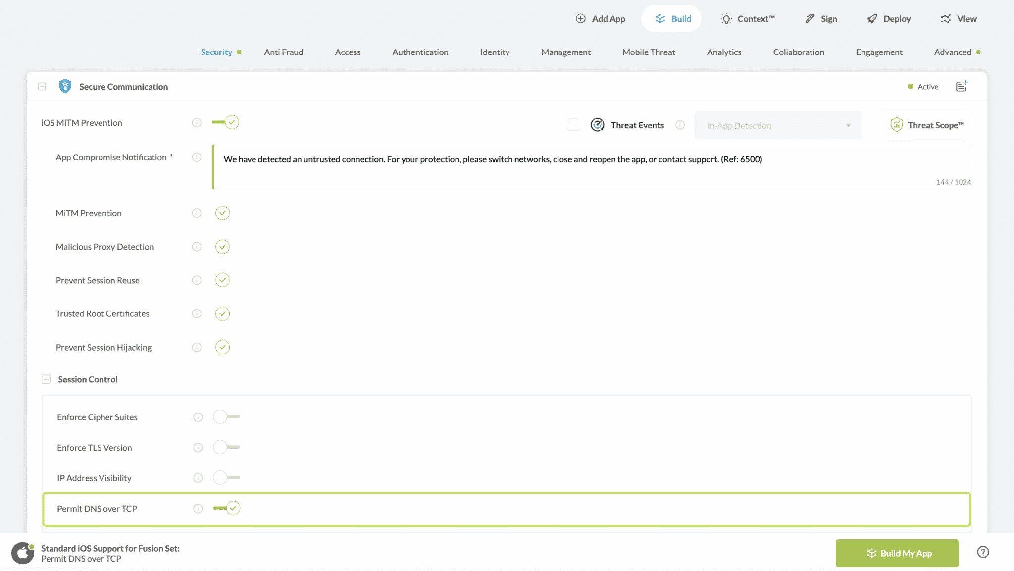Click the Apple iOS platform icon
The height and width of the screenshot is (571, 1014).
pyautogui.click(x=23, y=553)
